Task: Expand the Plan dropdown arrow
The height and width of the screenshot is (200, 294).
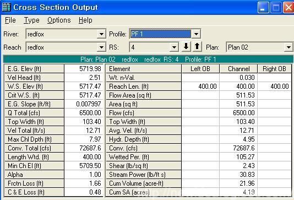Action: (x=288, y=47)
